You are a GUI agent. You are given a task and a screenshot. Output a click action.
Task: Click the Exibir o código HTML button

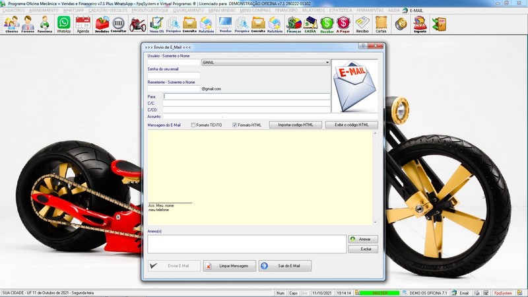tap(351, 125)
